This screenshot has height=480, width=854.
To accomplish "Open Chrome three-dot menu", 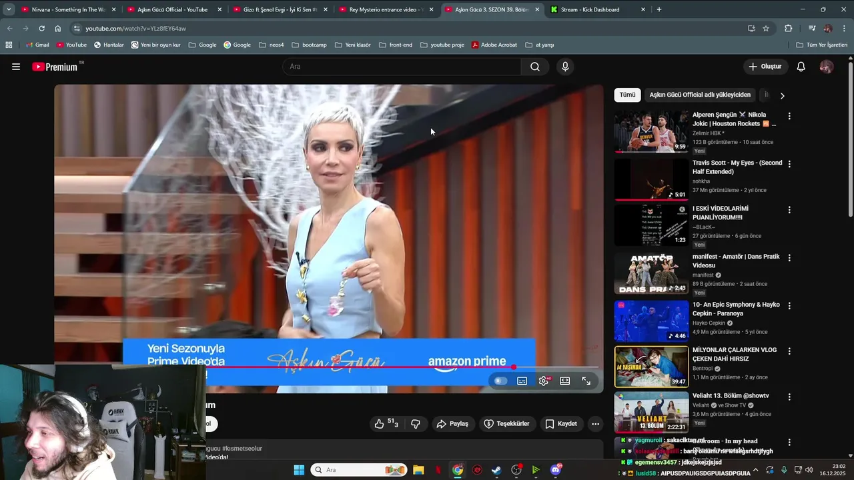I will click(844, 29).
